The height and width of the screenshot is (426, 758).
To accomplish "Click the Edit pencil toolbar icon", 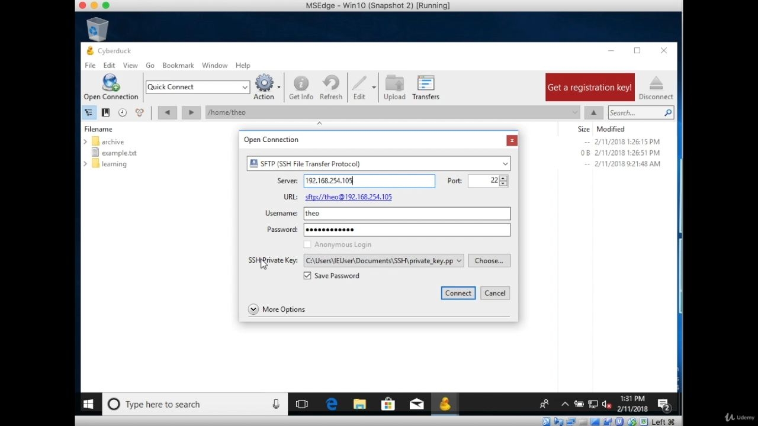I will (359, 87).
